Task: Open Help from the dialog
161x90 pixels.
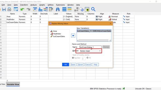Action: (95, 64)
